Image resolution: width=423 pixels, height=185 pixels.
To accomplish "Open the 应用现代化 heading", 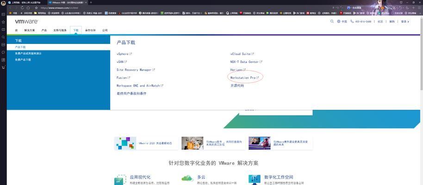I will pyautogui.click(x=140, y=177).
